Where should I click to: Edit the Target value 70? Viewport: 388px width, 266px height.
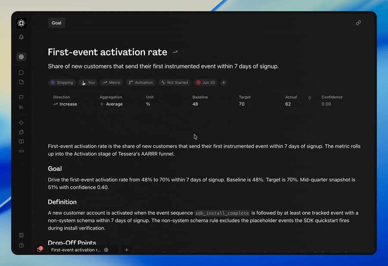[x=241, y=104]
